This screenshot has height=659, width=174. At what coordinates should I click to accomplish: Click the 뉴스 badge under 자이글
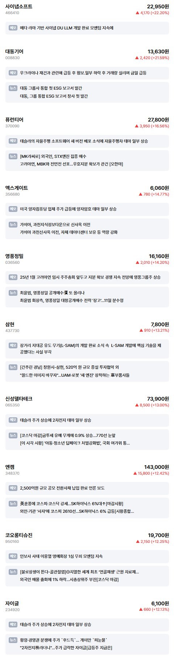[x=13, y=640]
